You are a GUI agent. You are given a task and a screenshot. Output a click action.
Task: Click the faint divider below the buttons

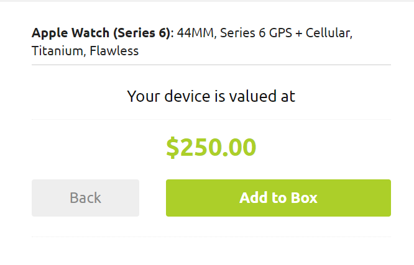(211, 236)
